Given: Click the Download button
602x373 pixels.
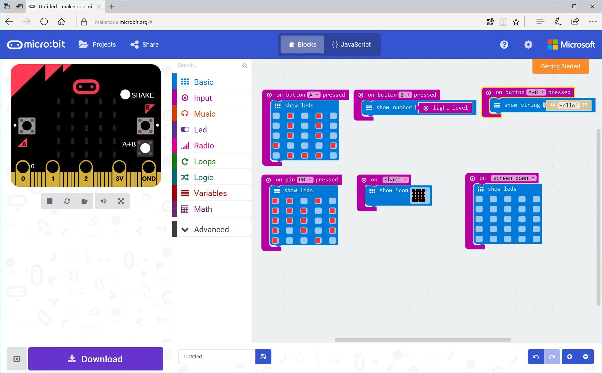Looking at the screenshot, I should click(95, 359).
